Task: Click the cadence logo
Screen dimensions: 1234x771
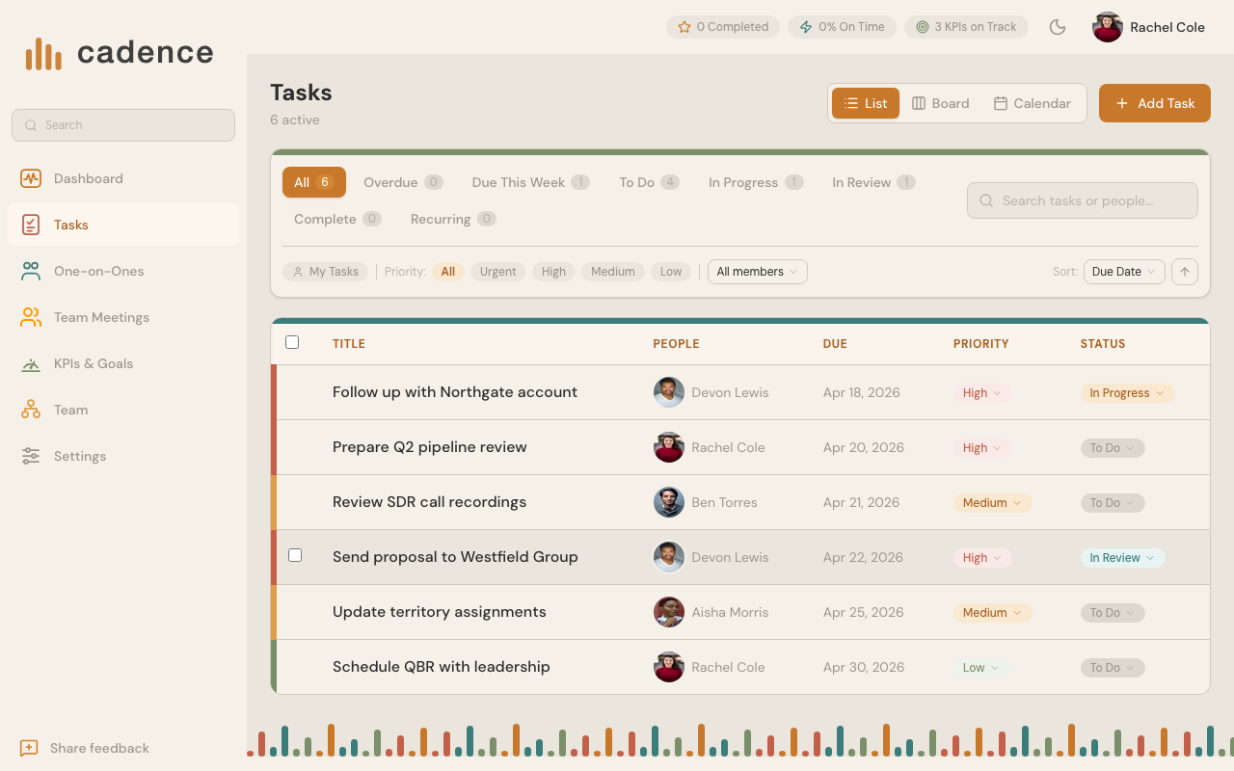Action: click(116, 52)
